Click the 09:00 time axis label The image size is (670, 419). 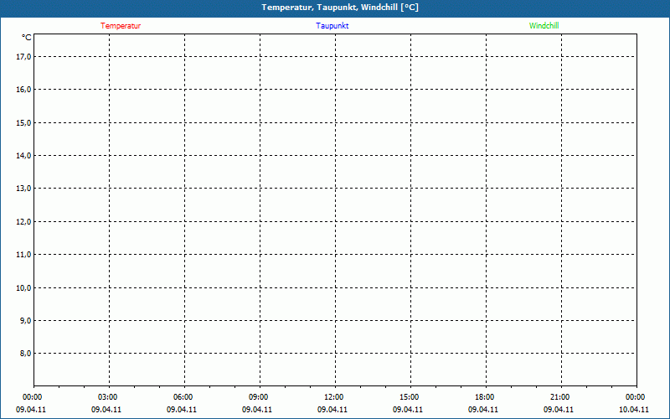(x=258, y=397)
